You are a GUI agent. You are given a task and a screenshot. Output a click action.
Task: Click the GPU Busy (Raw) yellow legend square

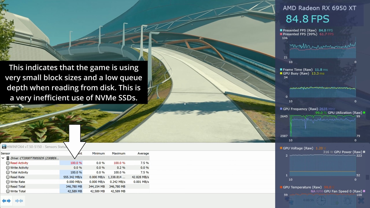(x=281, y=73)
